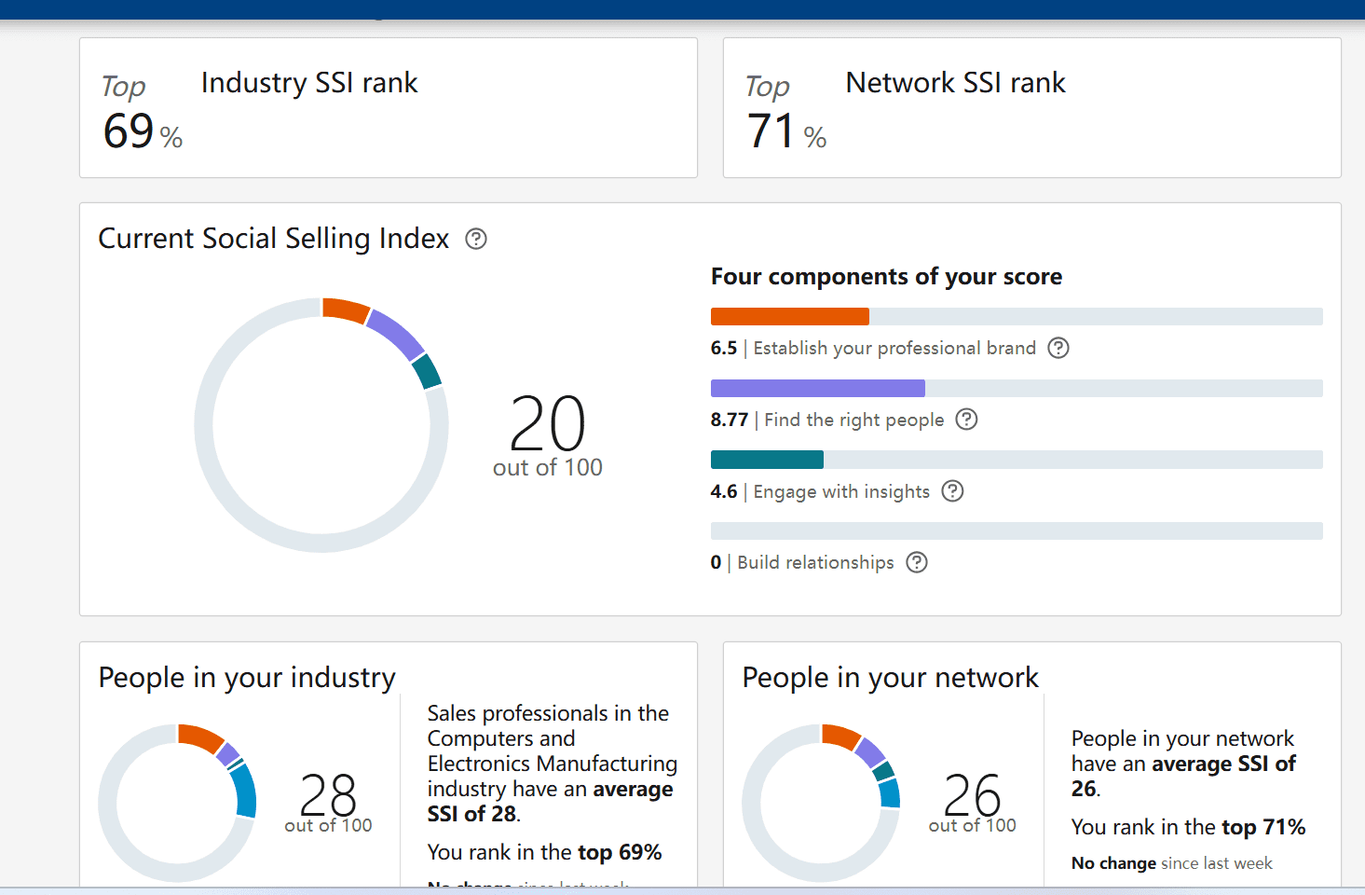Click the People in your network donut chart
Viewport: 1365px width, 895px height.
tap(821, 803)
